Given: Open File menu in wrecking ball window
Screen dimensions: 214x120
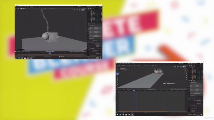Looking at the screenshot, I should click(17, 7).
